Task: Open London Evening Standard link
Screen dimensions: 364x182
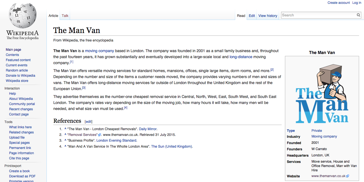Action: [x=116, y=141]
